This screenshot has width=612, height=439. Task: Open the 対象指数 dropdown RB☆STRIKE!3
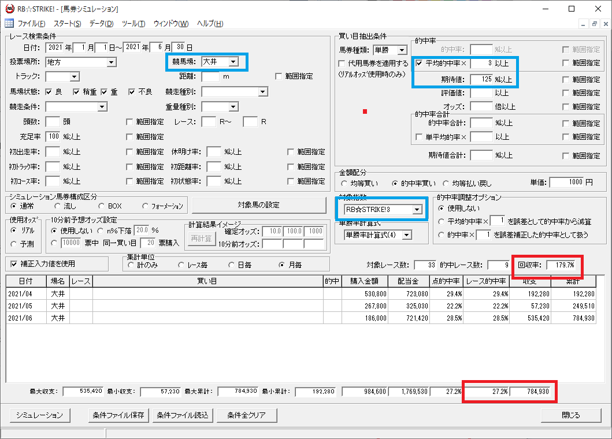click(417, 210)
